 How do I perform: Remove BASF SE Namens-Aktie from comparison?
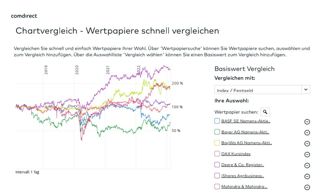tap(307, 122)
